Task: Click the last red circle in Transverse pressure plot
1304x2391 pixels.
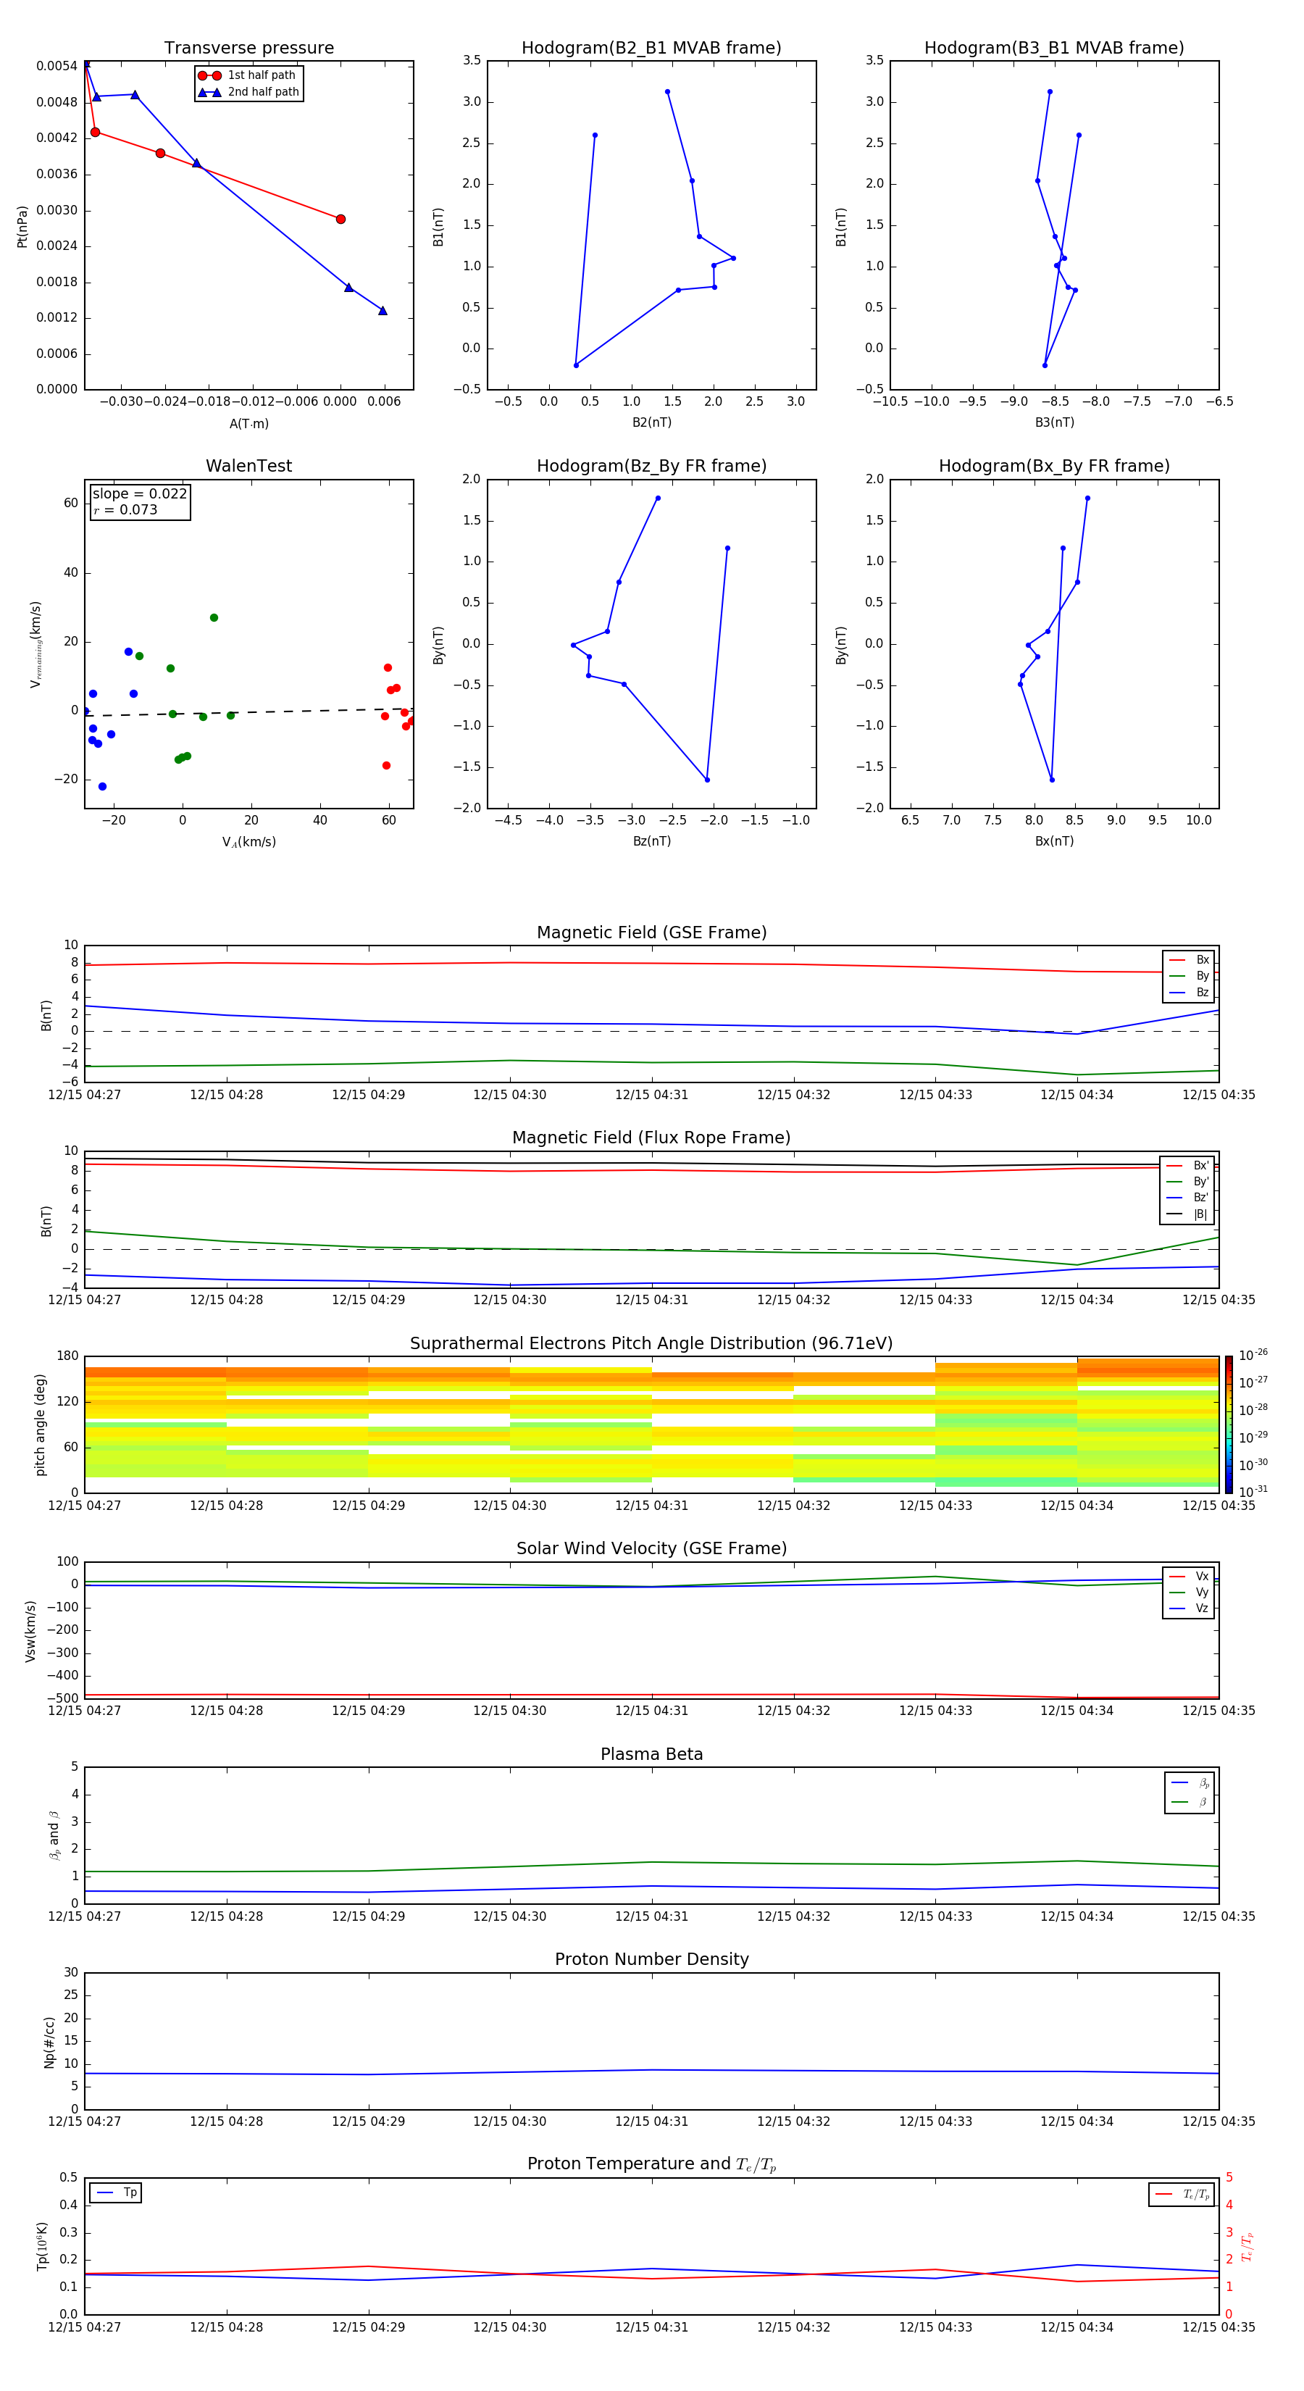Action: tap(340, 219)
